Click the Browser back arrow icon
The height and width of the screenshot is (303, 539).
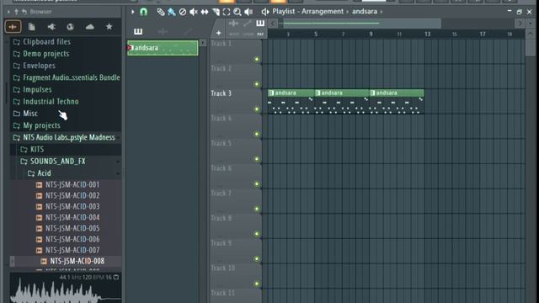[x=24, y=12]
